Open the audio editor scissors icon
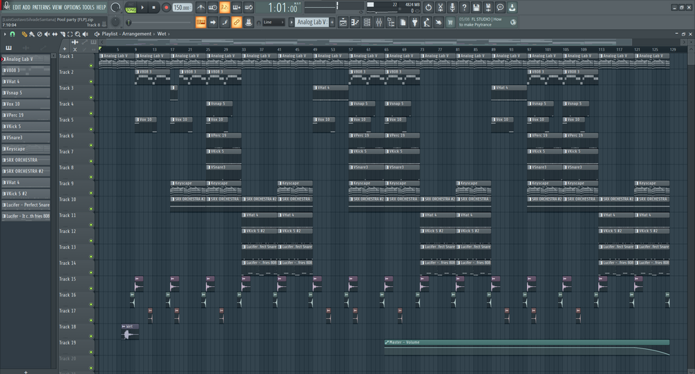Image resolution: width=695 pixels, height=374 pixels. pyautogui.click(x=440, y=8)
